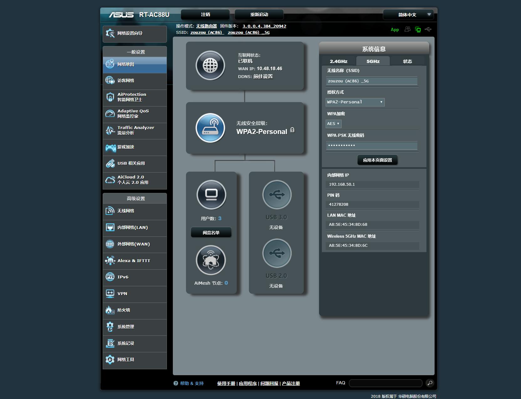This screenshot has height=399, width=521.
Task: Open 无线网络 wireless settings menu
Action: (x=135, y=211)
